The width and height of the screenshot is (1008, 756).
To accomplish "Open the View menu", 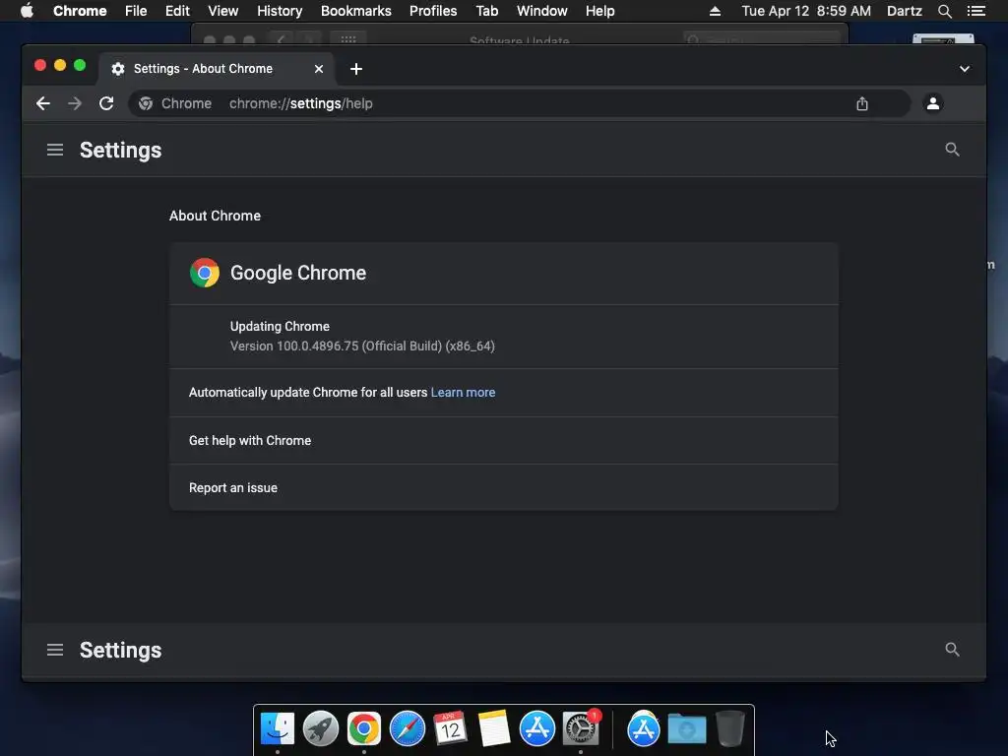I will pyautogui.click(x=223, y=11).
